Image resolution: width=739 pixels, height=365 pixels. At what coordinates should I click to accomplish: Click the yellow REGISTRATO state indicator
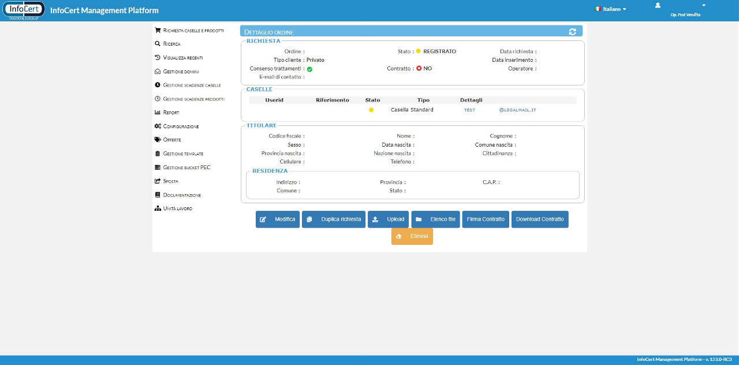pos(418,51)
